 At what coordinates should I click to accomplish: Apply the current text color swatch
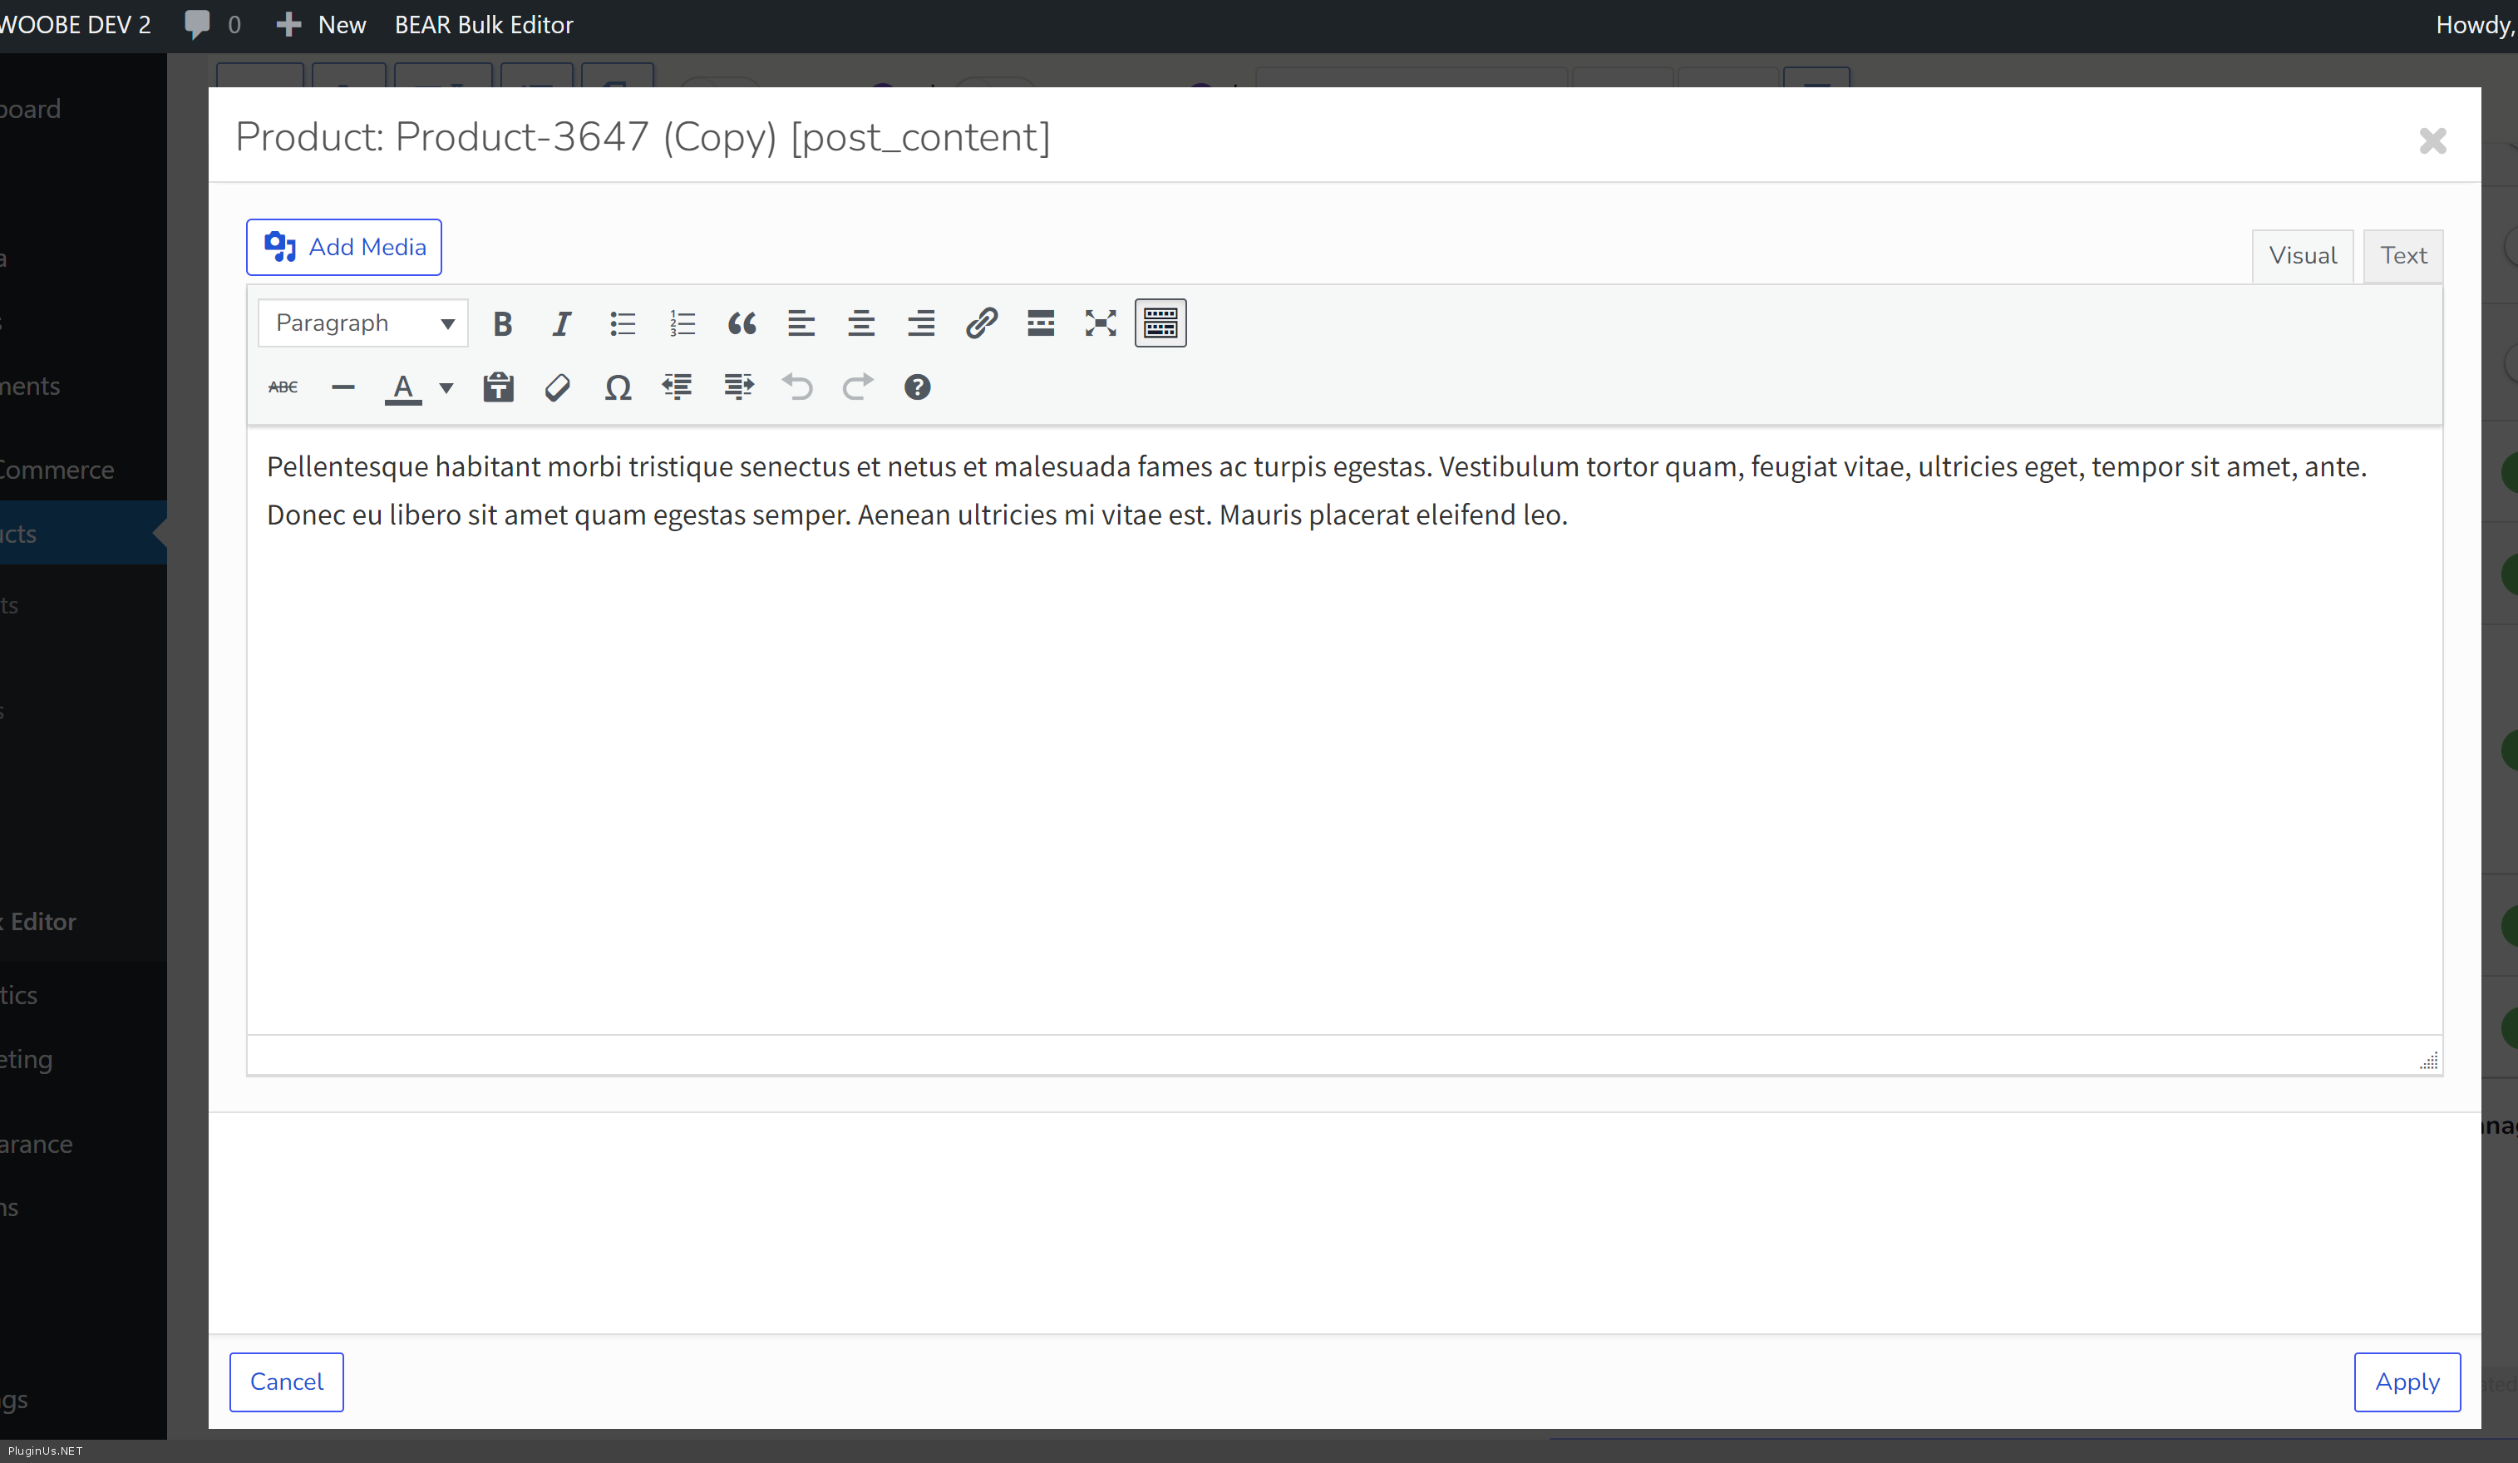coord(402,387)
